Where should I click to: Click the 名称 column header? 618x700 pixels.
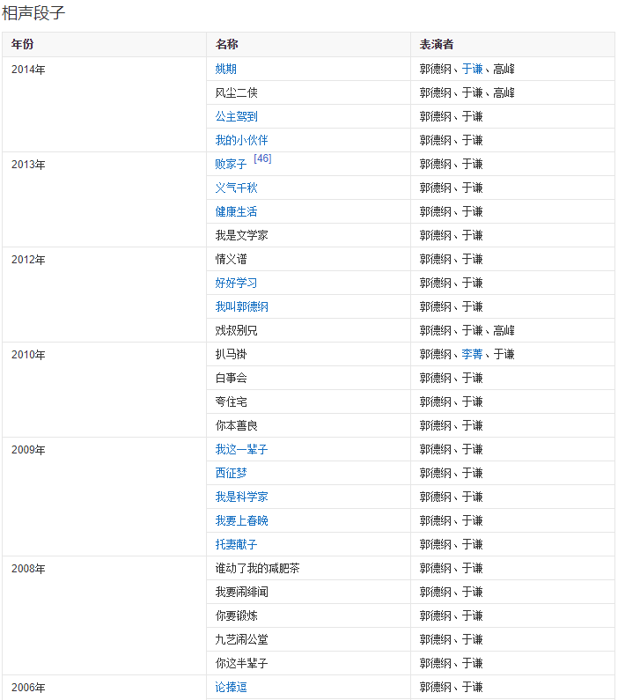(226, 44)
